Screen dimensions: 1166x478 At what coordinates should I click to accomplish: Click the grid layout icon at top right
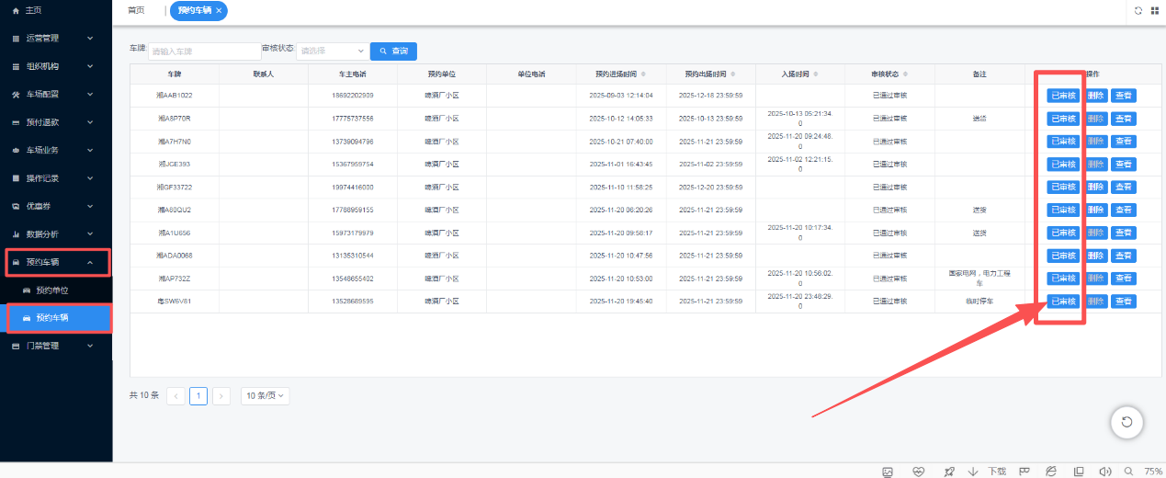[1155, 10]
